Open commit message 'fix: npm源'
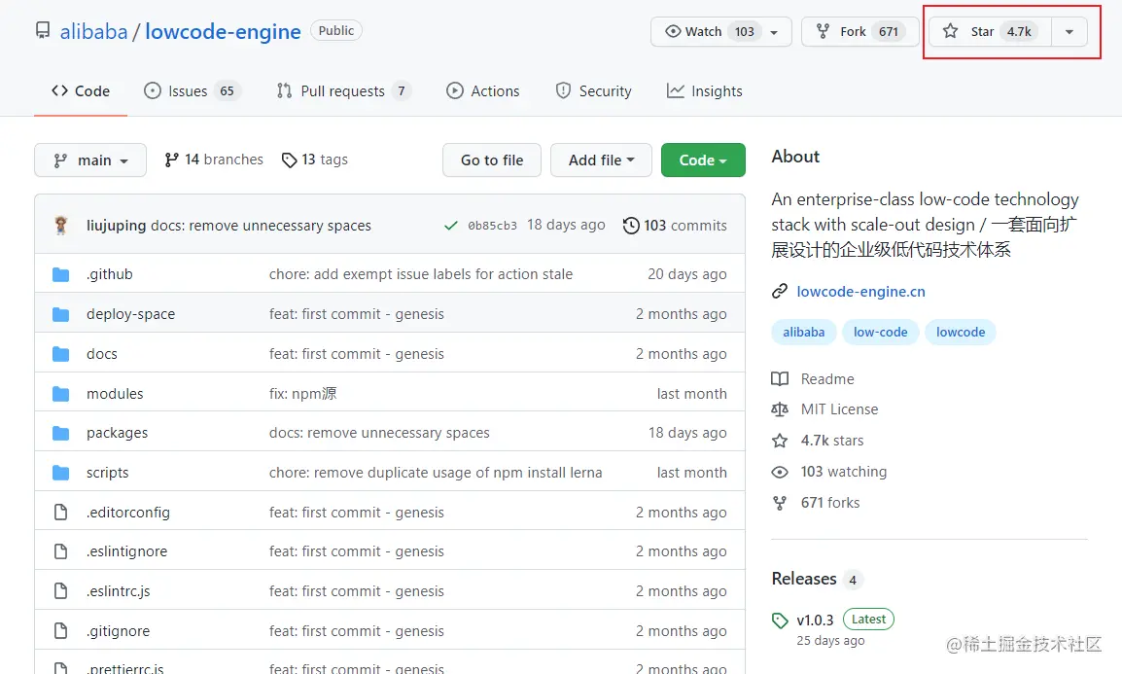Viewport: 1122px width, 674px height. pyautogui.click(x=302, y=394)
